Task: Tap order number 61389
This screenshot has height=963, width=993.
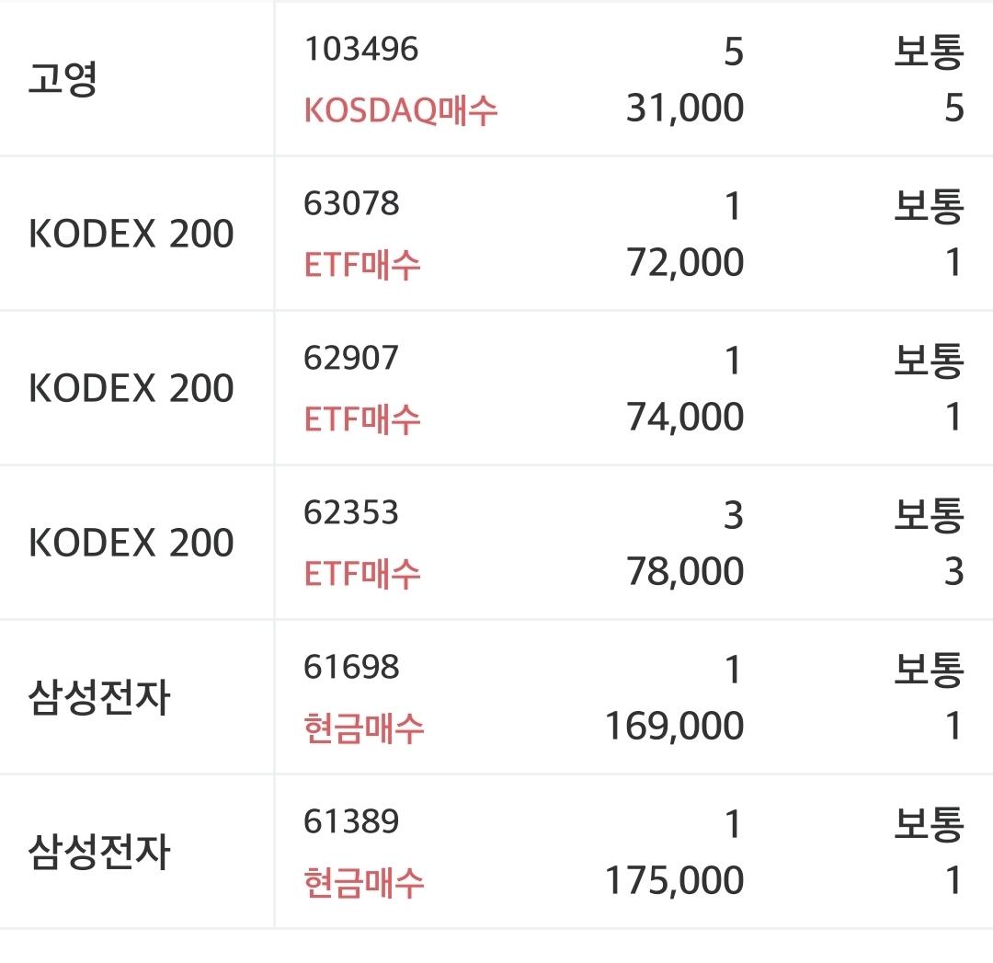Action: point(351,821)
